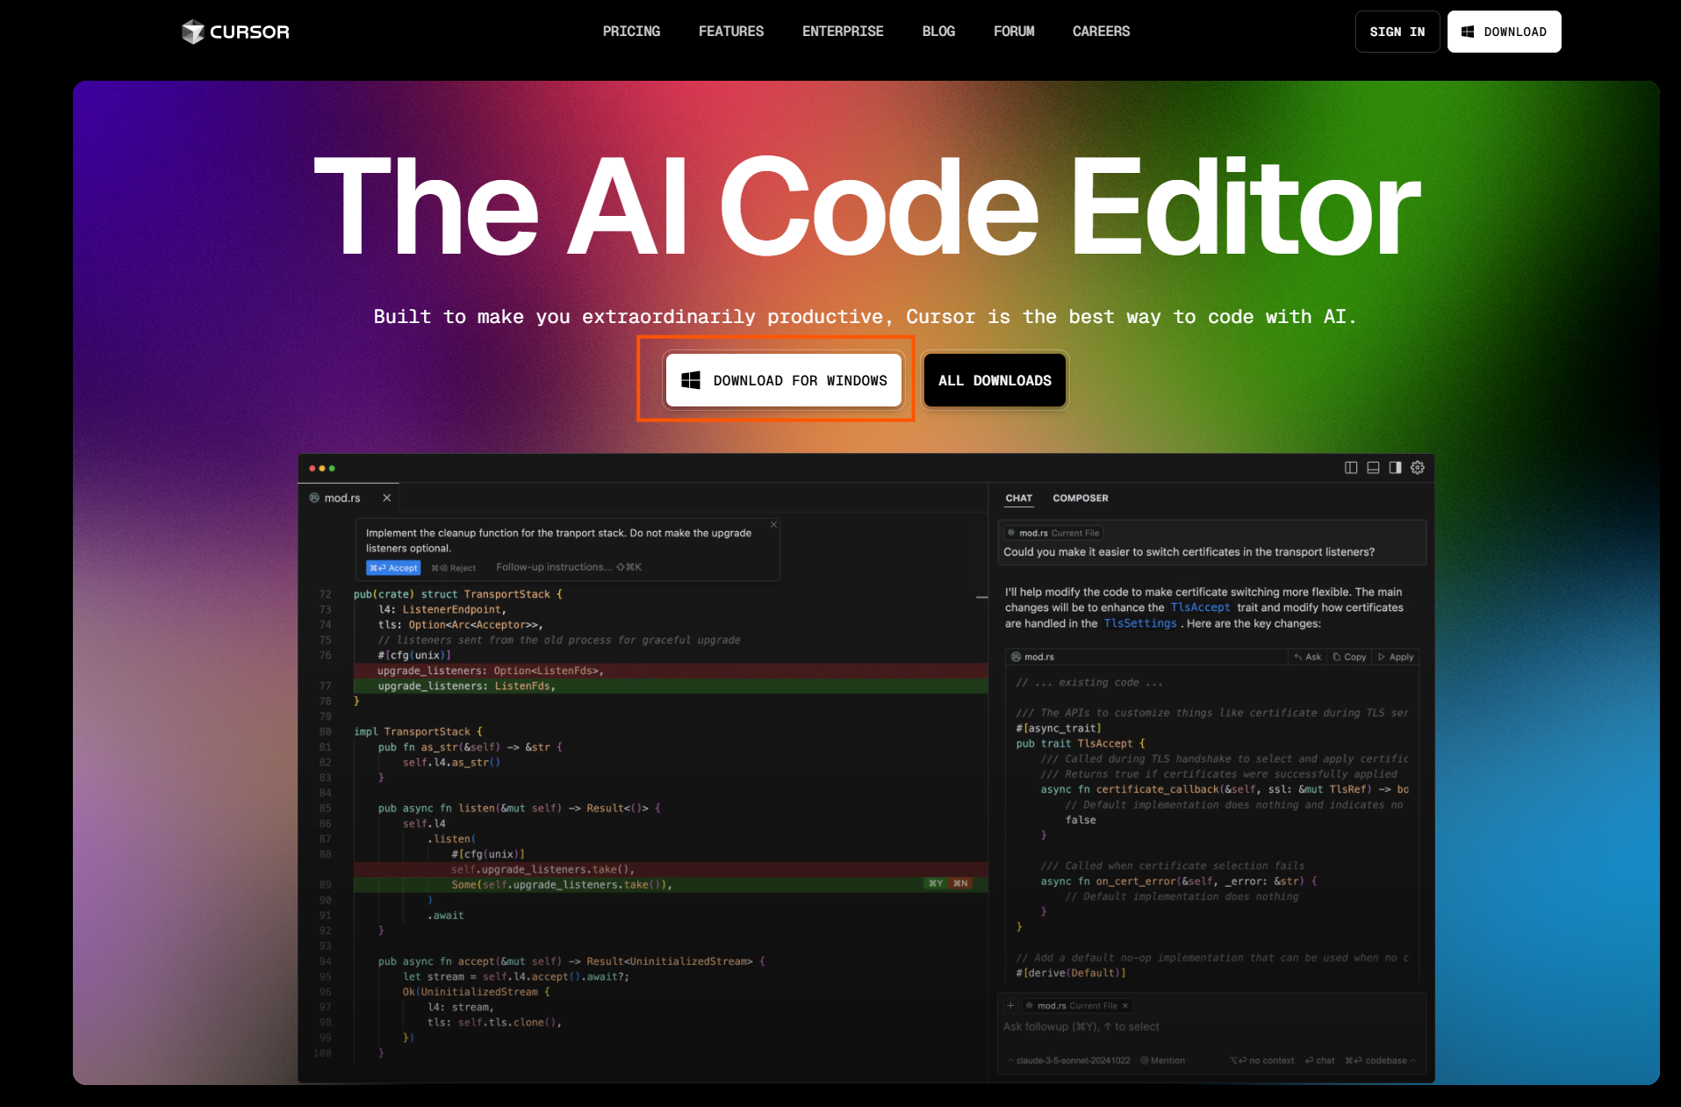Click Download for Windows

click(x=784, y=380)
